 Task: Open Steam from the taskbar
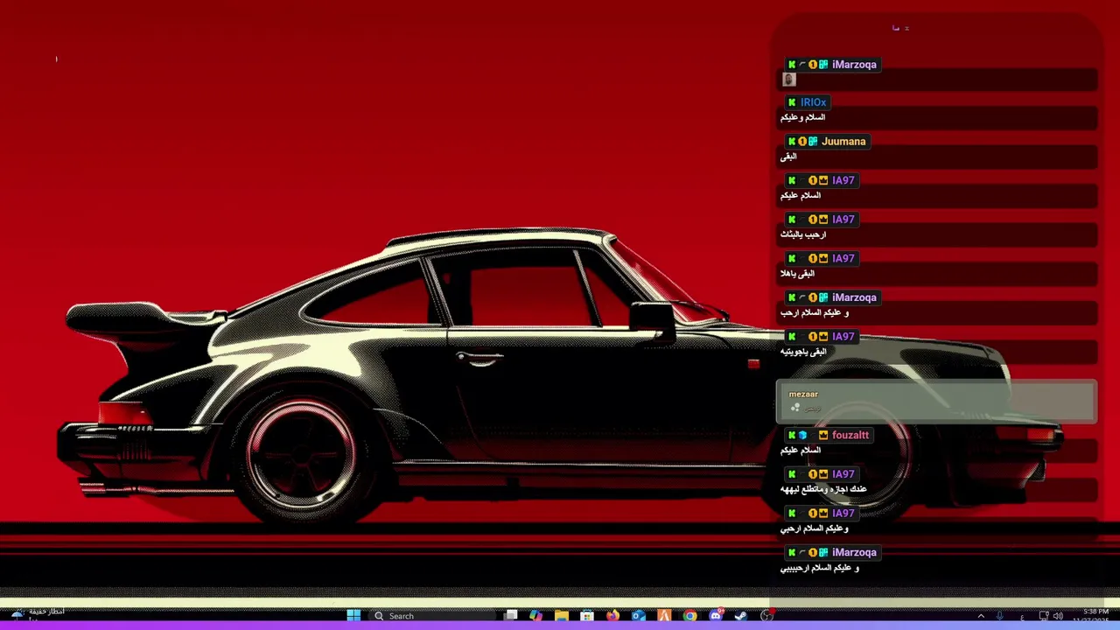click(x=741, y=616)
